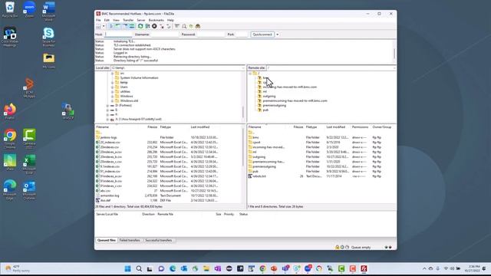Open Quickconnect history dropdown arrow
This screenshot has width=491, height=276.
pyautogui.click(x=278, y=34)
